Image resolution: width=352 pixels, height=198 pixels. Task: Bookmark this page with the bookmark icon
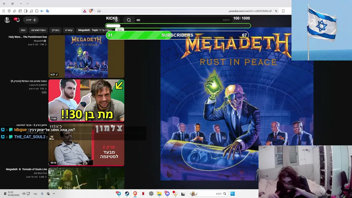click(x=283, y=11)
